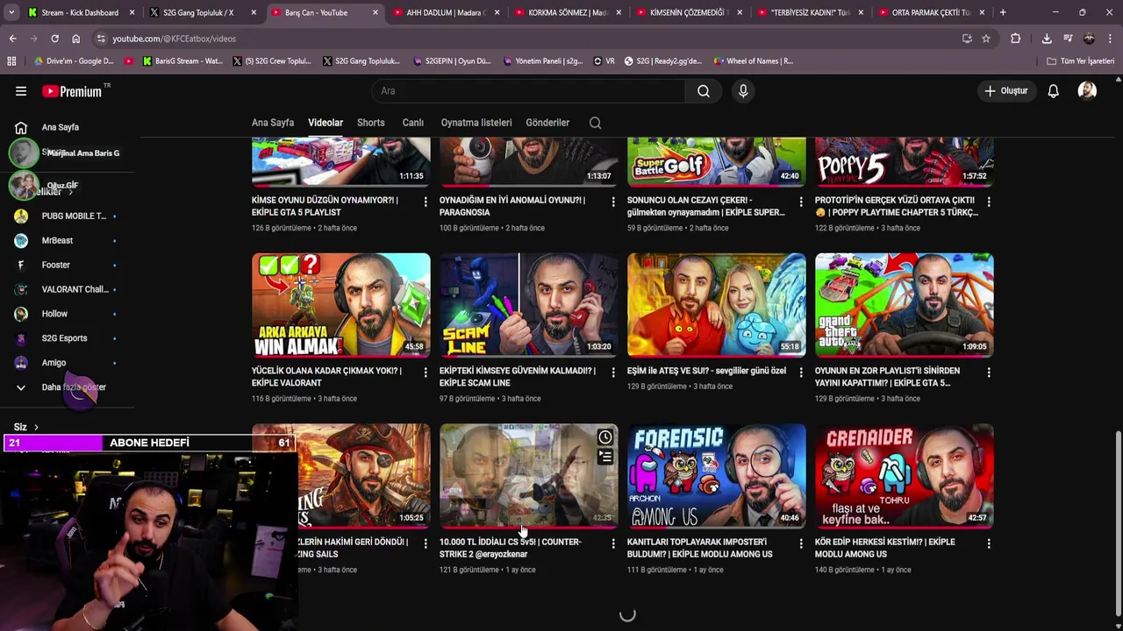This screenshot has width=1123, height=631.
Task: Click the search magnifier button
Action: [704, 91]
